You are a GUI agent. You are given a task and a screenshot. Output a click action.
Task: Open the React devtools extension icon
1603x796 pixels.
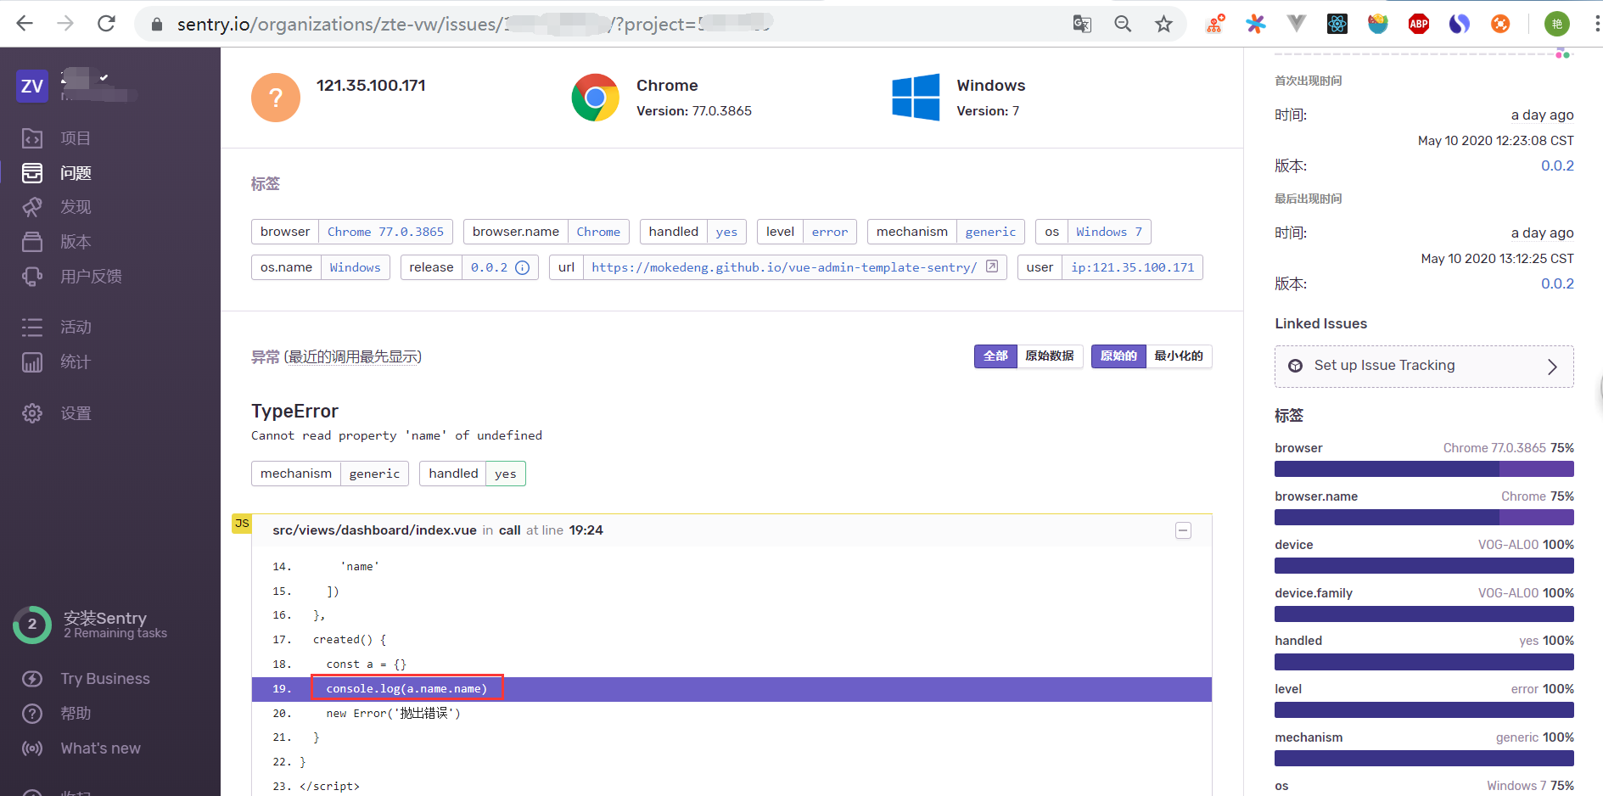(1337, 24)
